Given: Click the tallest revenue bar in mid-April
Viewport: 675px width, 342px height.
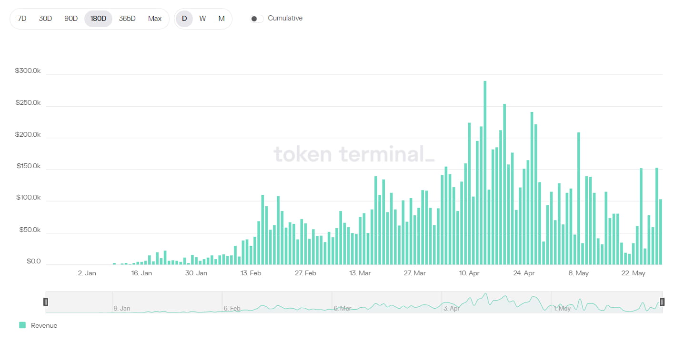Looking at the screenshot, I should coord(485,171).
